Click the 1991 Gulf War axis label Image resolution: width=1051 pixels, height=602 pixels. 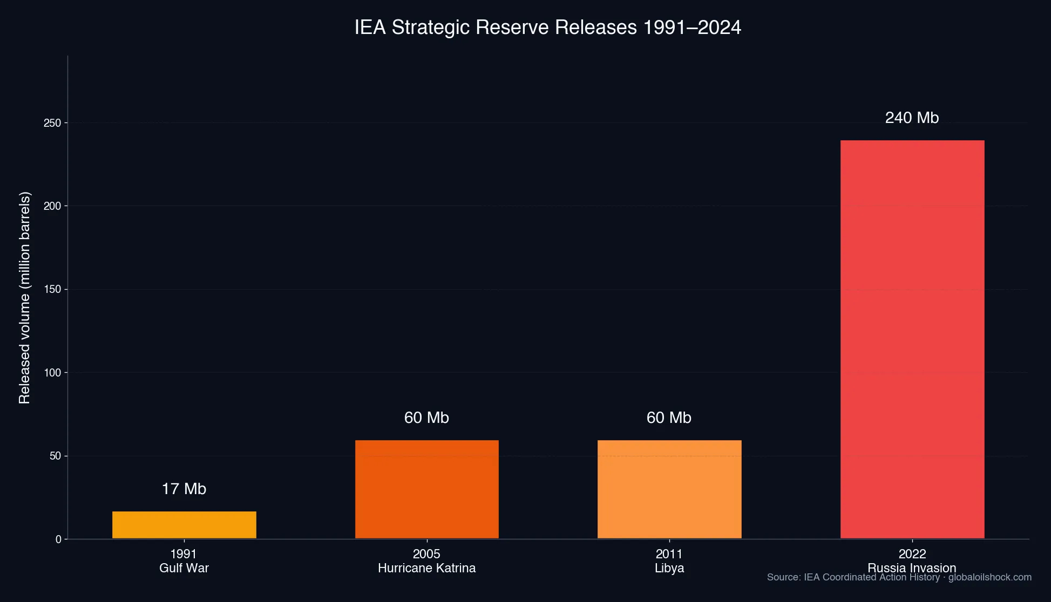(184, 561)
